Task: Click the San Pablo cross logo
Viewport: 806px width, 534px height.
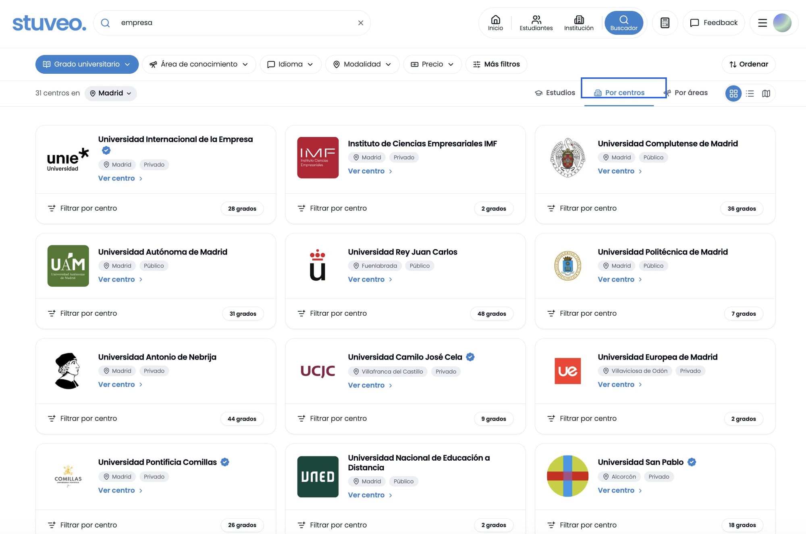Action: pos(567,476)
